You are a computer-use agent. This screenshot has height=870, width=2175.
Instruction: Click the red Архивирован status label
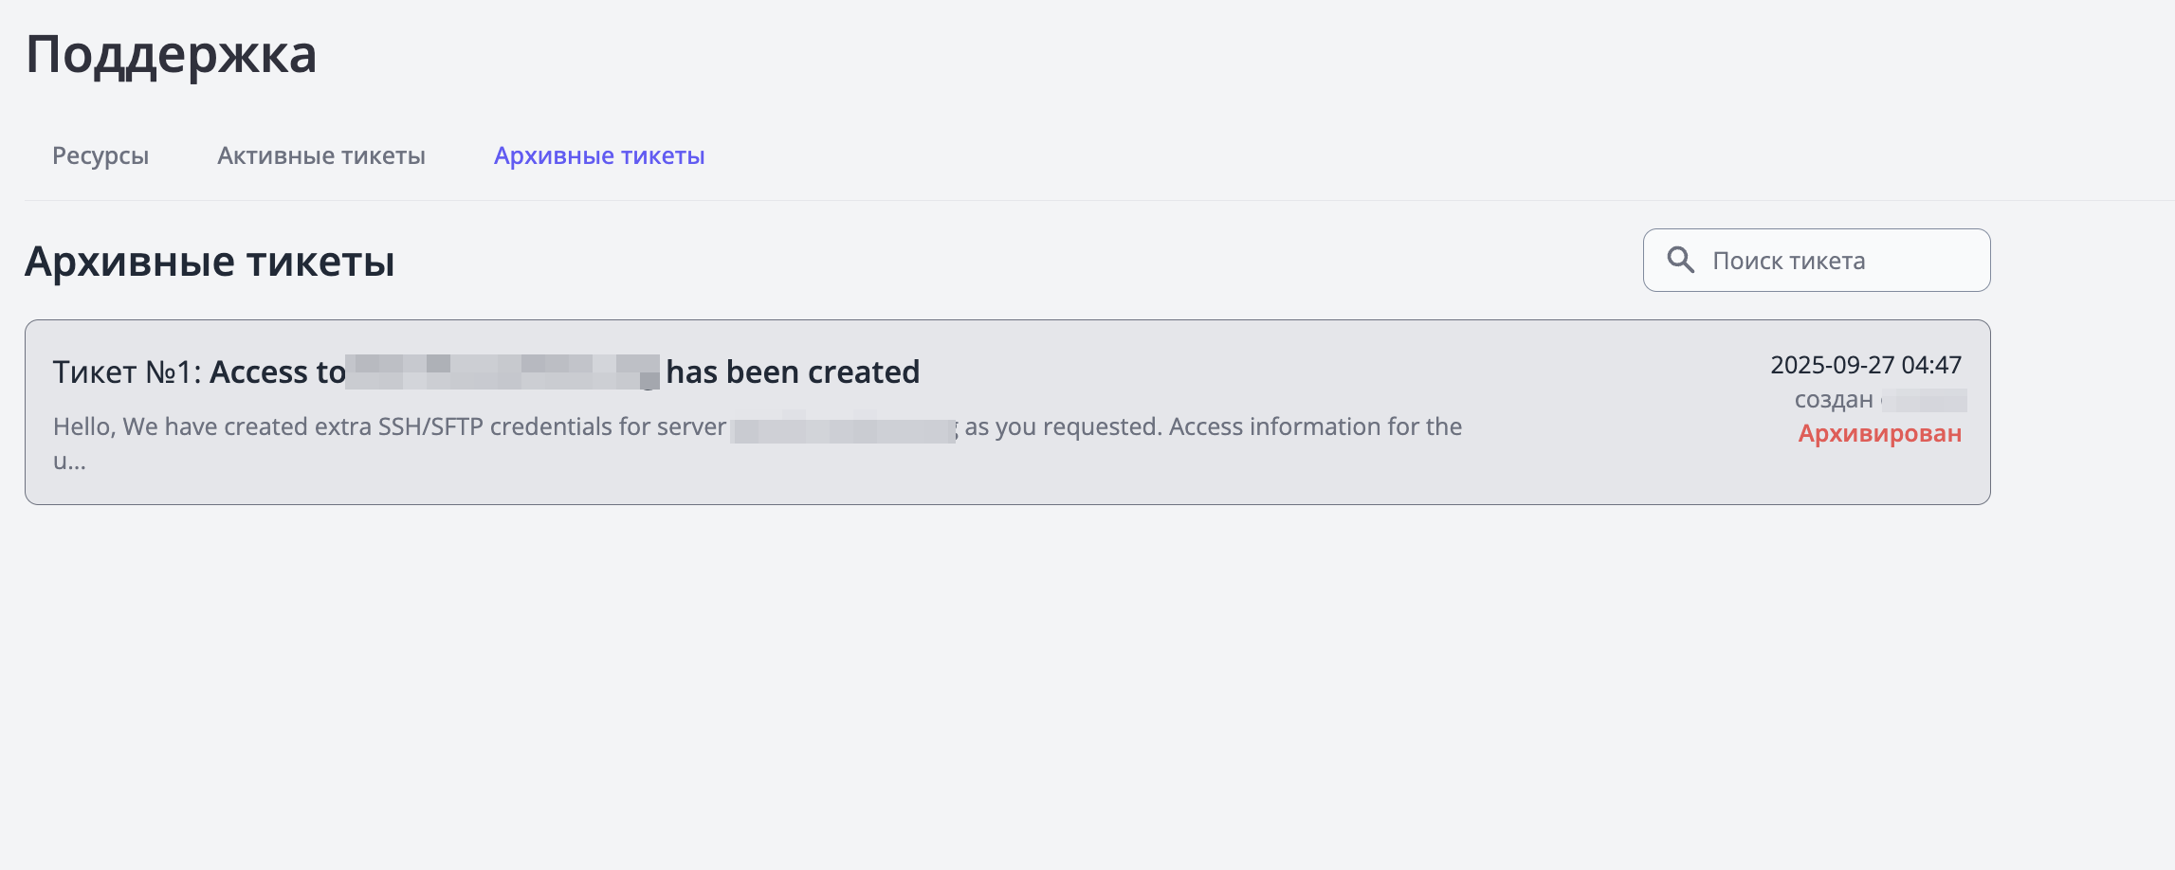pos(1879,433)
